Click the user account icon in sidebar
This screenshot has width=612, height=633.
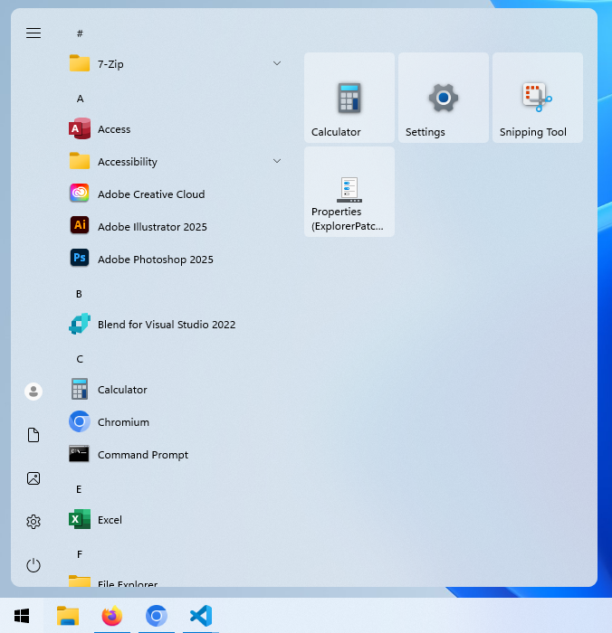(33, 392)
